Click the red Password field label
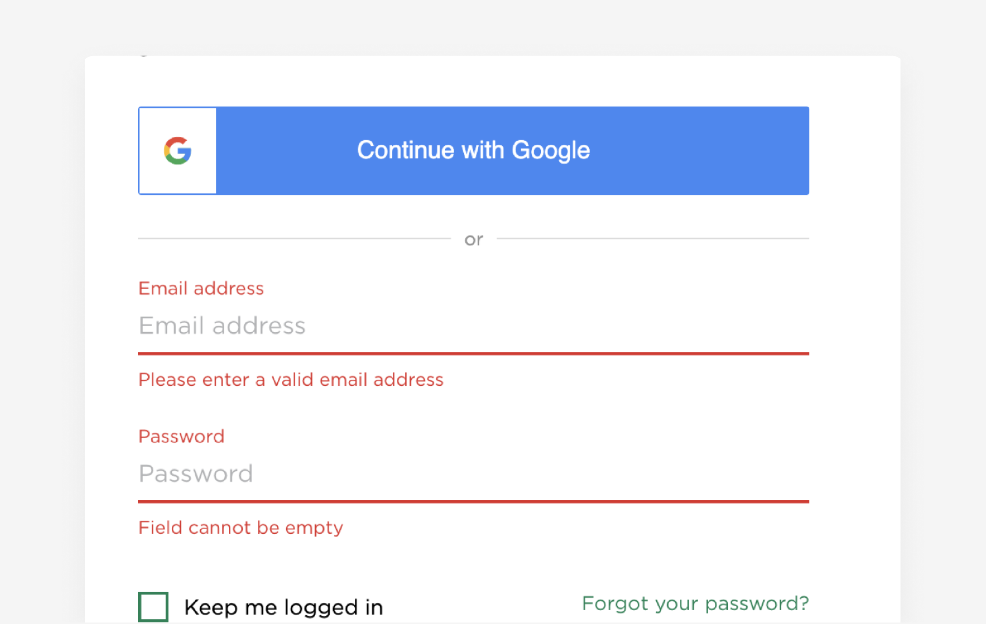Screen dimensions: 986x624 click(x=181, y=436)
